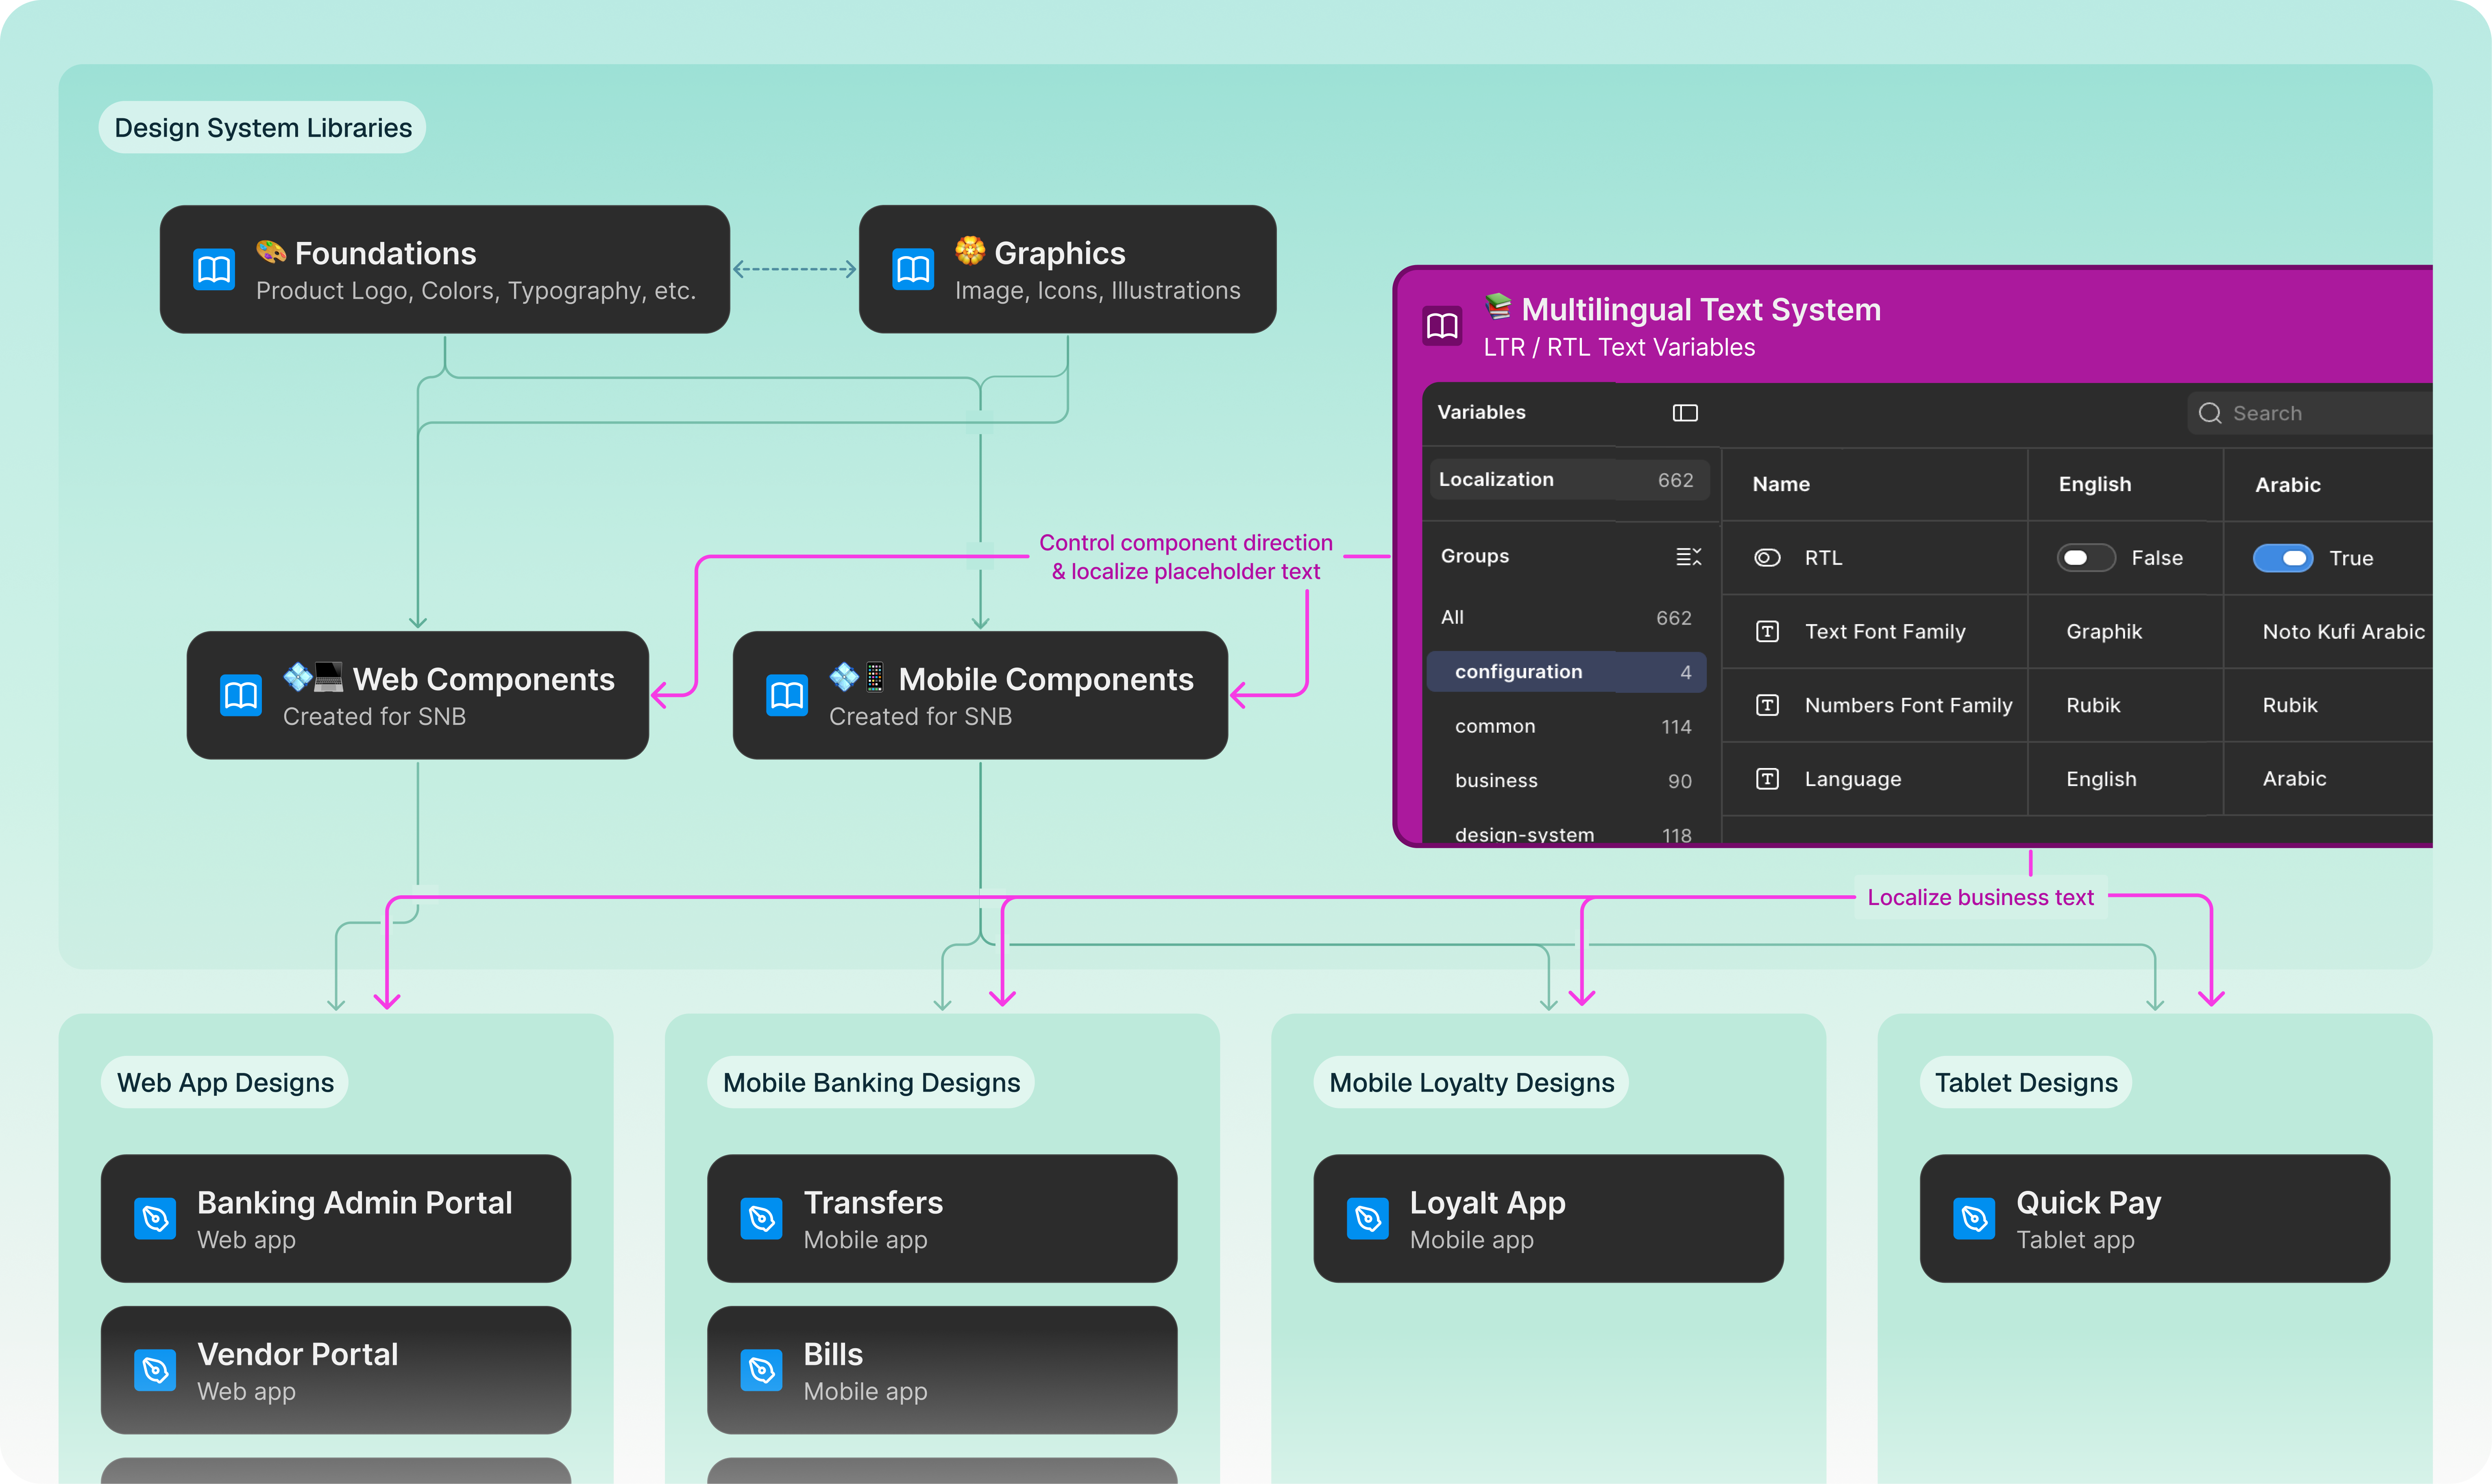Click the English Rubik numbers font cell
Screen dimensions: 2492x1484
(x=2125, y=706)
